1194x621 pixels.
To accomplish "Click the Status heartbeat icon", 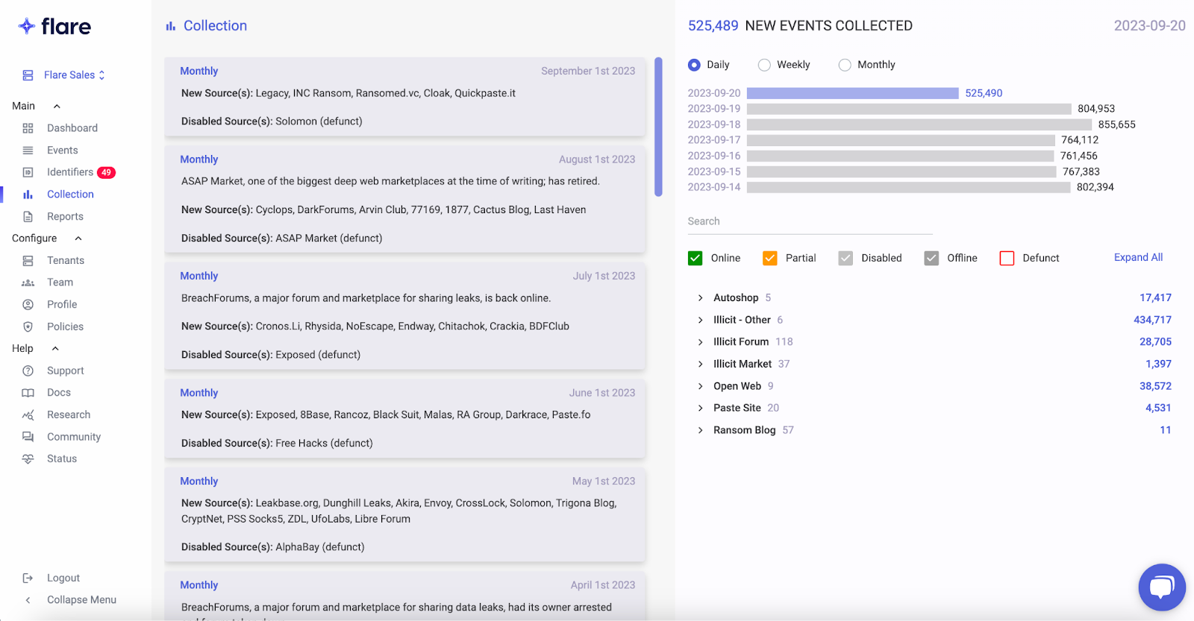I will click(x=28, y=459).
